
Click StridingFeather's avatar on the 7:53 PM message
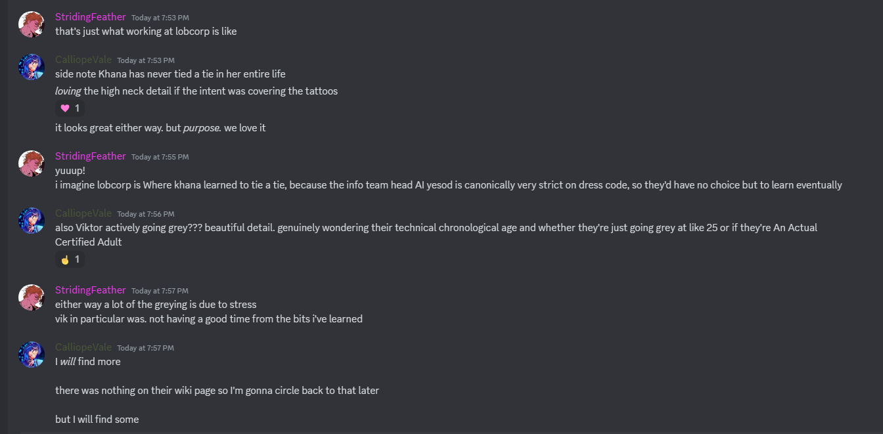[x=32, y=24]
